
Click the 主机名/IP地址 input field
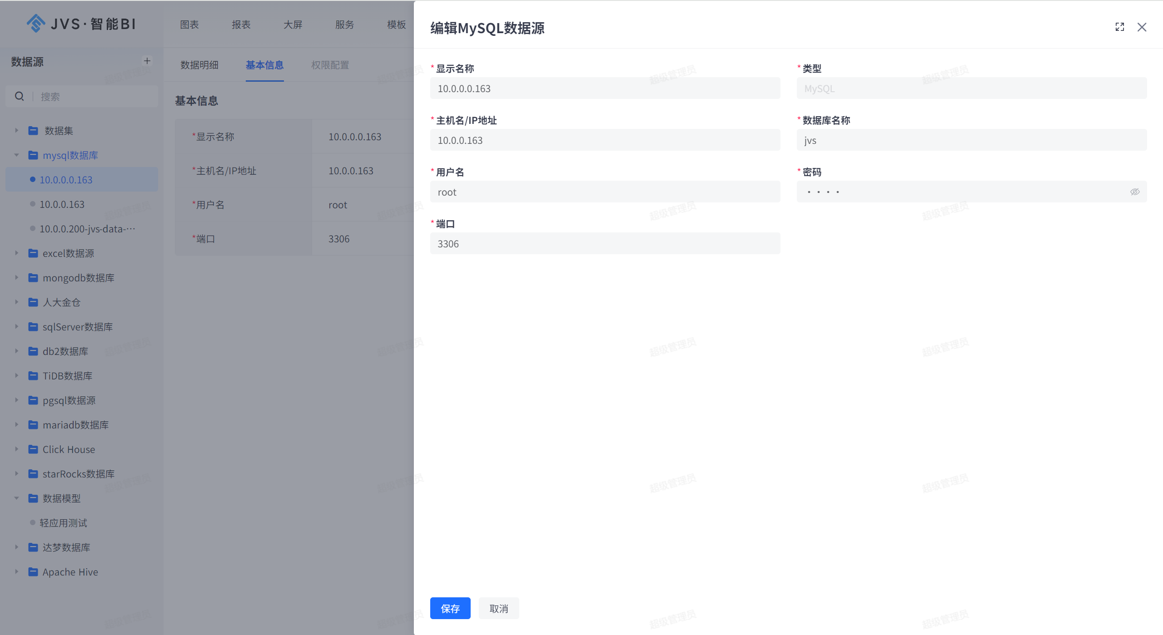[x=605, y=140]
